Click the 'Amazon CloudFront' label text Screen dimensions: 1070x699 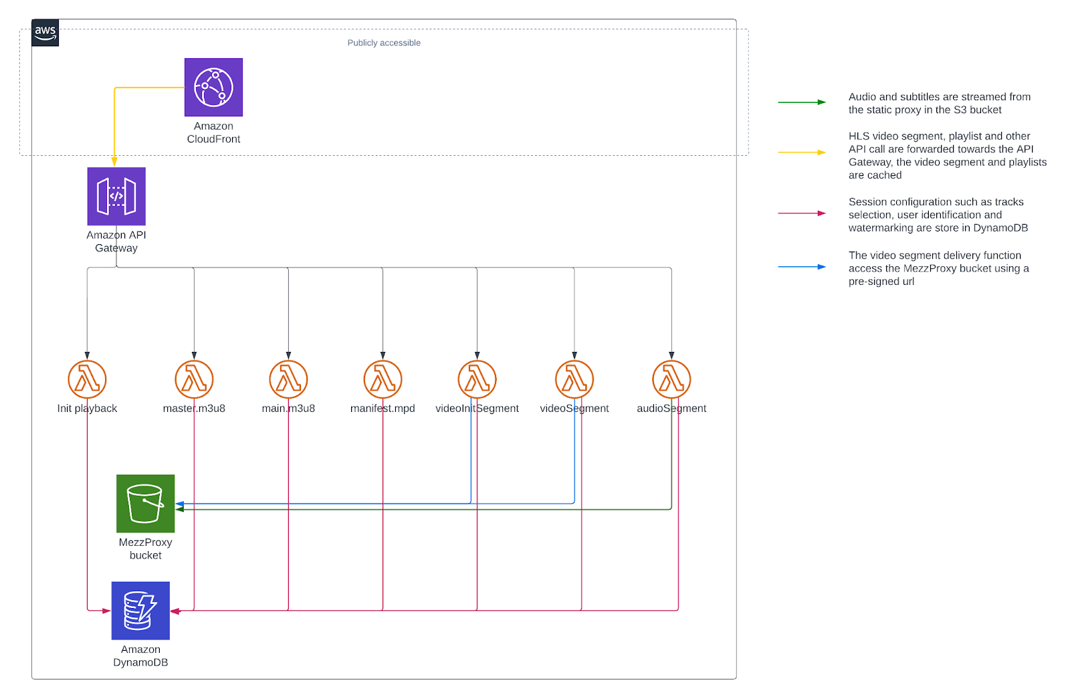coord(213,132)
